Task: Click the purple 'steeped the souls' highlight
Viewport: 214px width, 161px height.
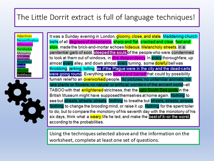Action: point(110,52)
